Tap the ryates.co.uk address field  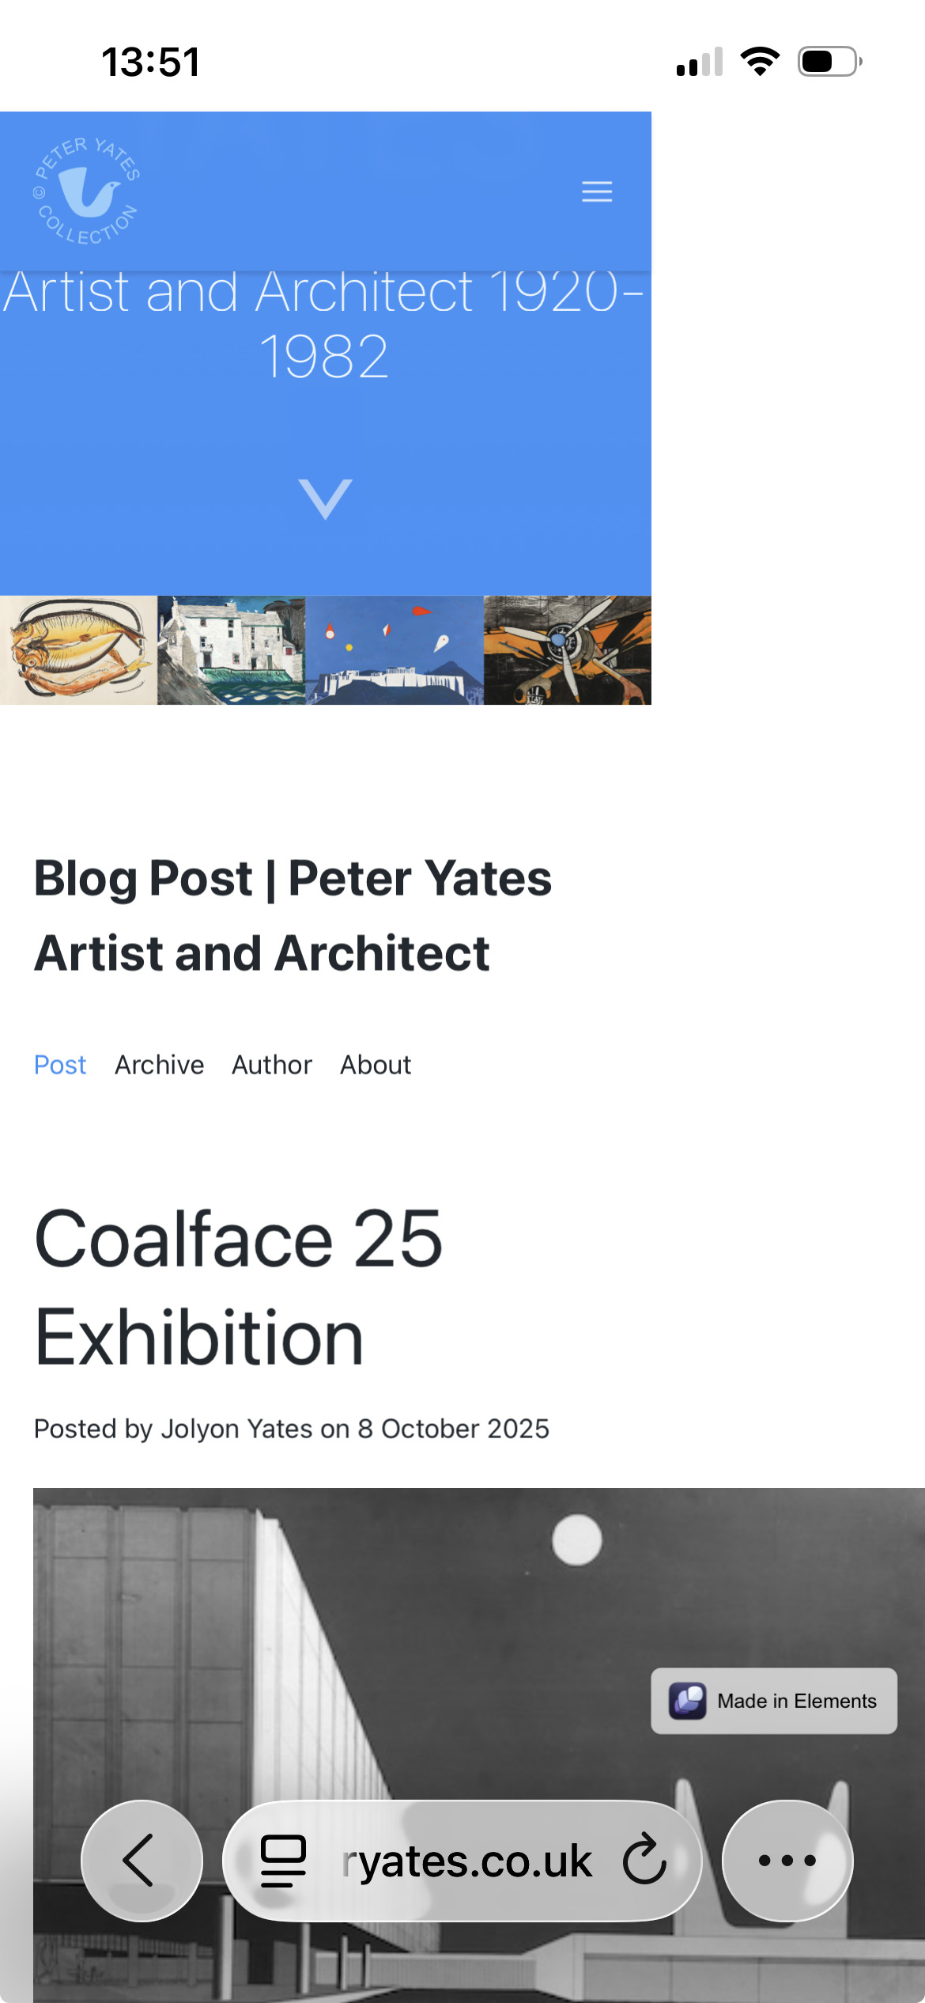(466, 1860)
